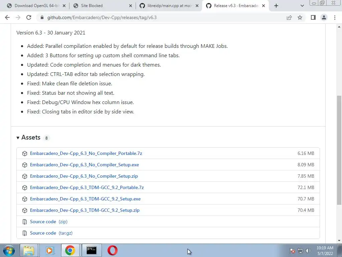Open the media player taskbar icon
The height and width of the screenshot is (257, 342).
pyautogui.click(x=49, y=250)
